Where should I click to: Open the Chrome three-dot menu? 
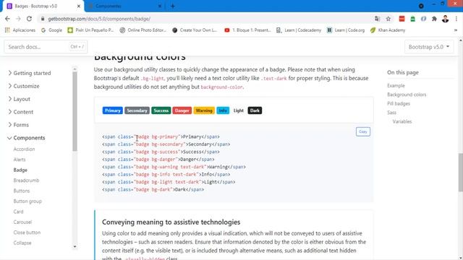pyautogui.click(x=456, y=19)
